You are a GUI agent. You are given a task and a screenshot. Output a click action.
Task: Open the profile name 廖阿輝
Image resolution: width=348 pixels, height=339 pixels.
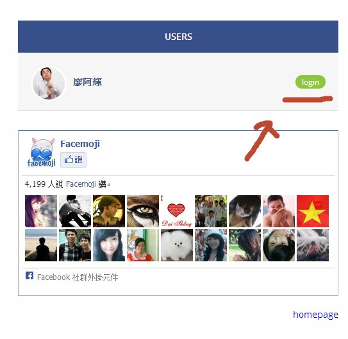(87, 82)
